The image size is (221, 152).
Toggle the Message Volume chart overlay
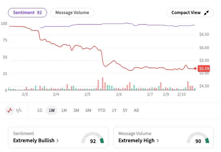[x=72, y=13]
